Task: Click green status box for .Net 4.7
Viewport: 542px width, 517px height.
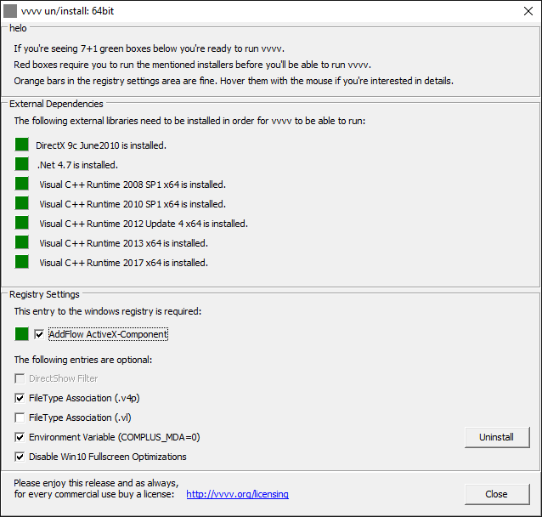Action: 22,164
